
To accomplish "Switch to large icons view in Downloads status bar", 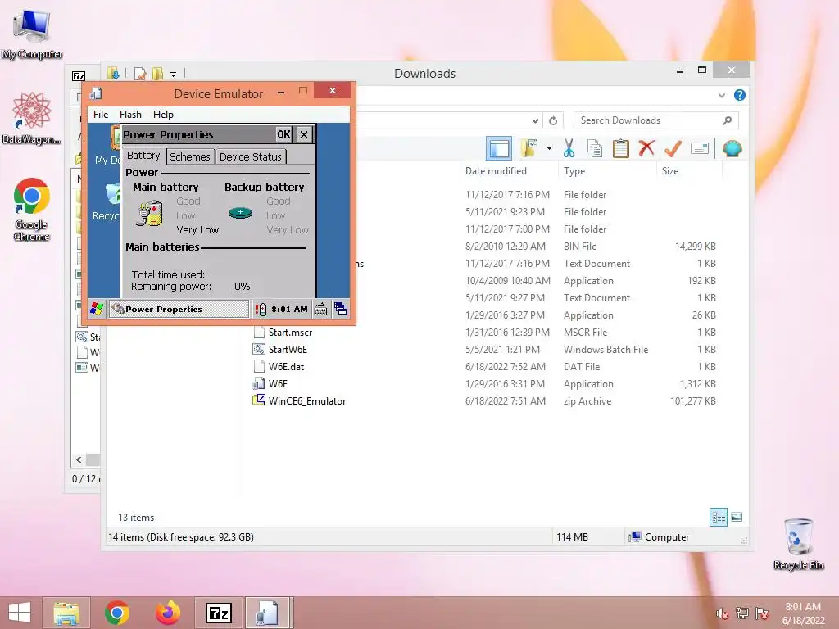I will [x=737, y=517].
